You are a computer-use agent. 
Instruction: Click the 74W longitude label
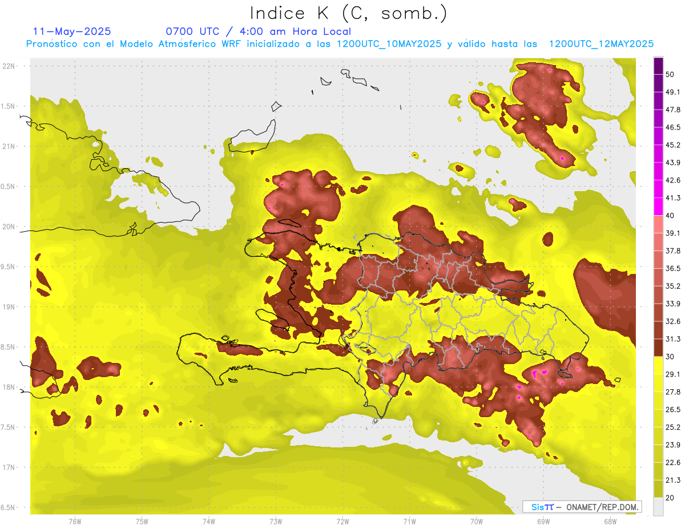point(208,521)
